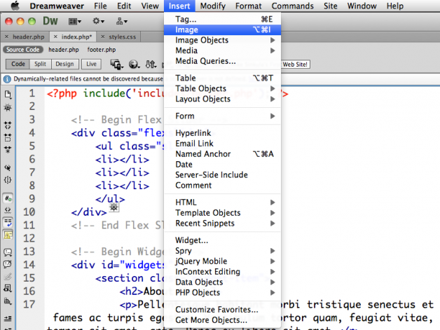Expand the PHP Objects submenu
Viewport: 440px width, 330px height.
(x=222, y=293)
